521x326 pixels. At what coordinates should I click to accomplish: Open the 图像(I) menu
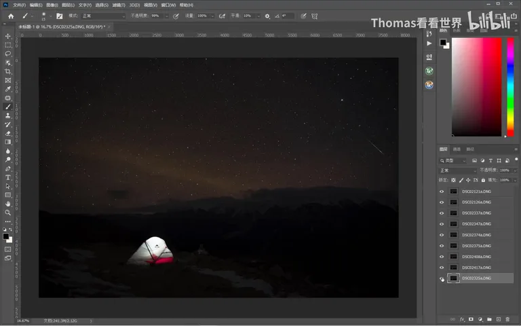(52, 5)
